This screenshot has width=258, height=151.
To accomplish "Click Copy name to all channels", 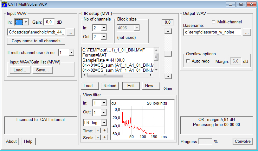I will 36,41.
